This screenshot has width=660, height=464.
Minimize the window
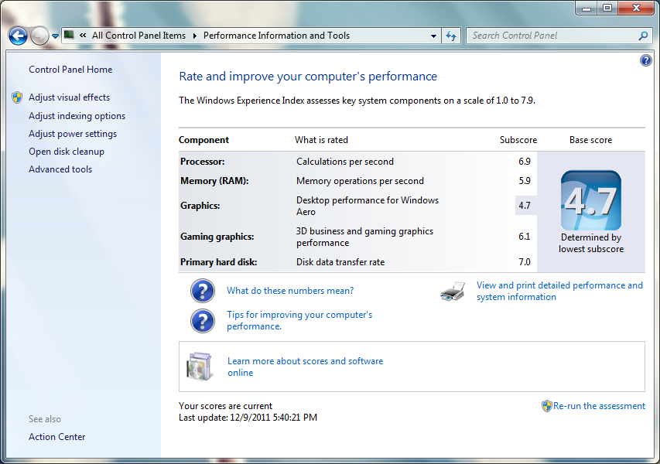[586, 8]
